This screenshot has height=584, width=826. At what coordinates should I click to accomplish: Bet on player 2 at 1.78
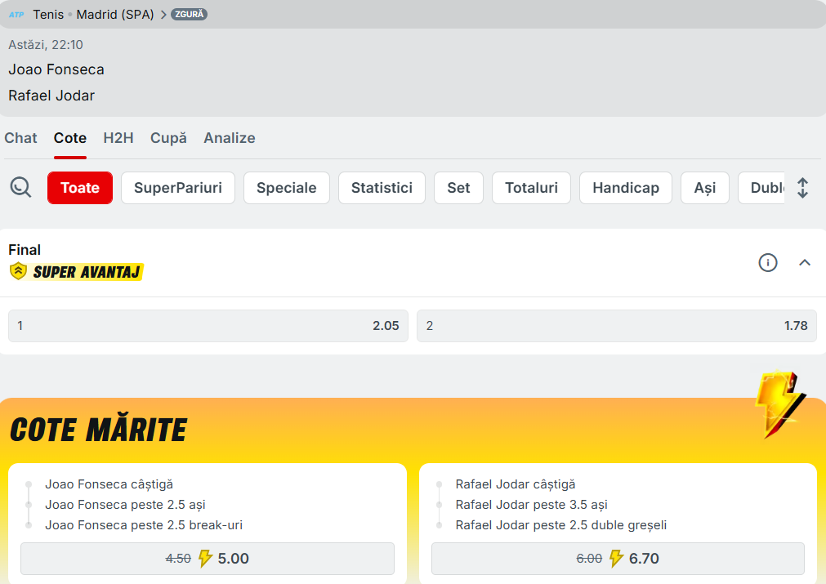[616, 326]
